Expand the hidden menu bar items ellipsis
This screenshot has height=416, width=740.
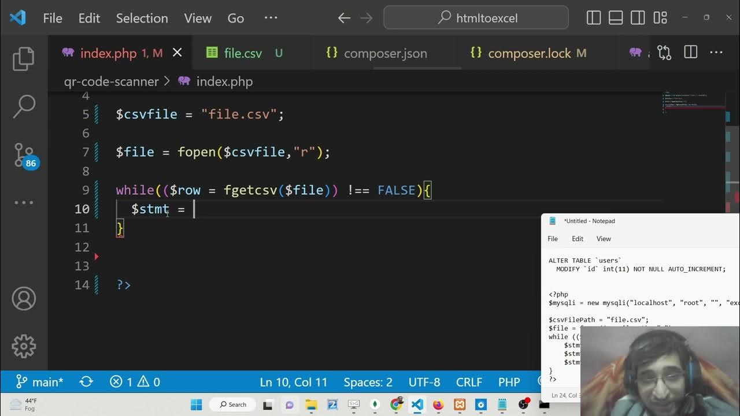tap(271, 18)
